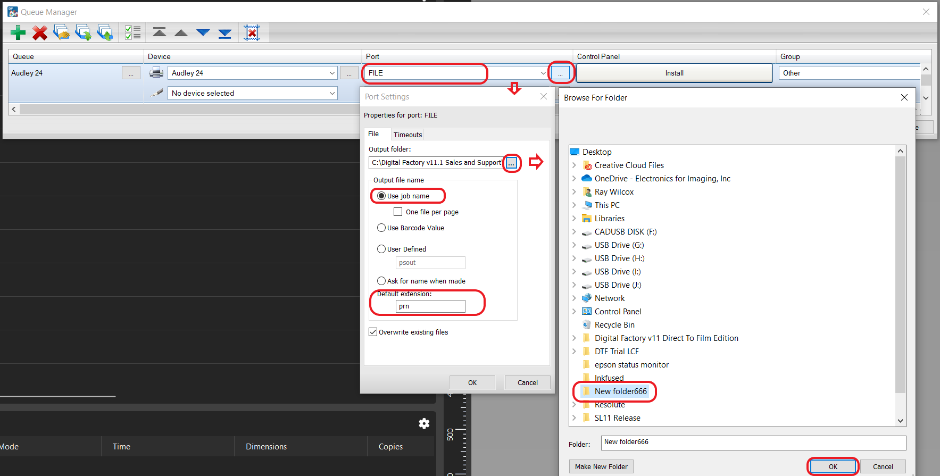Click the queue icon with green down arrow
Screen dimensions: 940x476
point(83,33)
